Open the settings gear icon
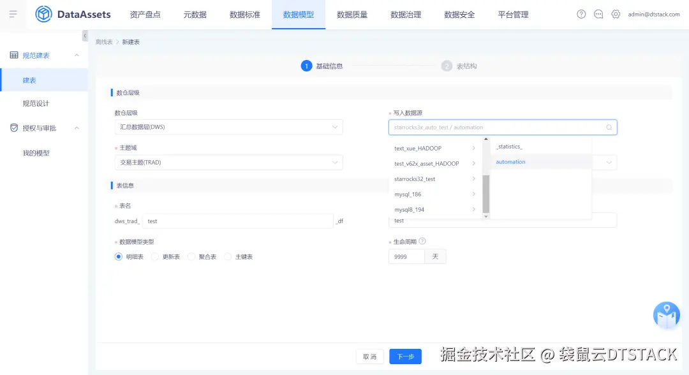 pos(616,14)
